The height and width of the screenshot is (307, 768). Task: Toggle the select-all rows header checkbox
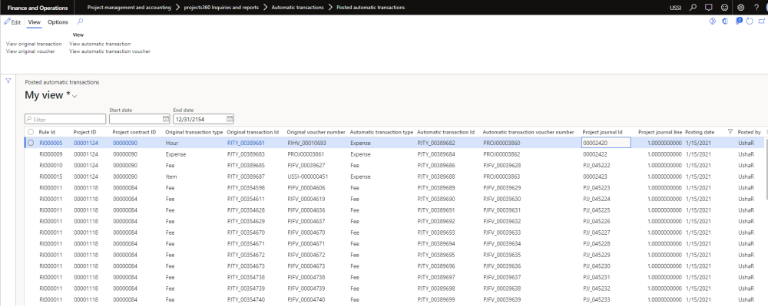click(31, 132)
